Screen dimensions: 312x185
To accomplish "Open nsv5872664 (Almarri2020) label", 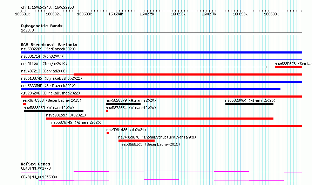I will coord(131,108).
